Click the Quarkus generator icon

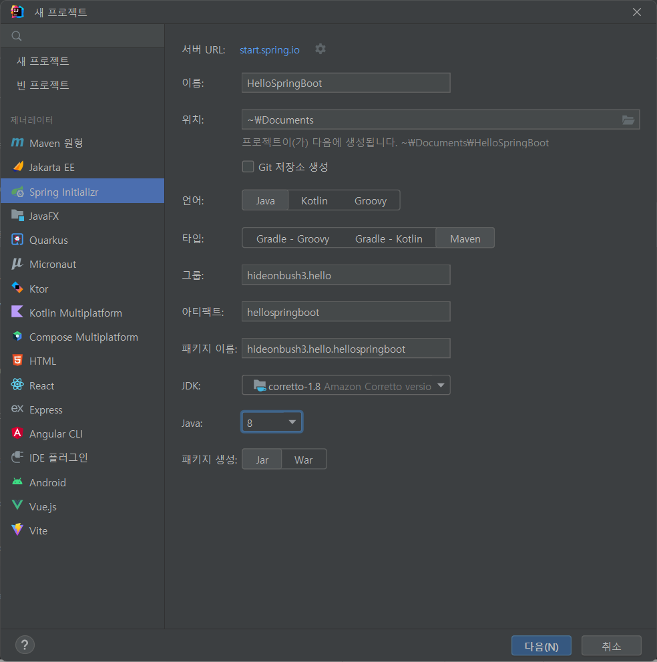click(17, 240)
